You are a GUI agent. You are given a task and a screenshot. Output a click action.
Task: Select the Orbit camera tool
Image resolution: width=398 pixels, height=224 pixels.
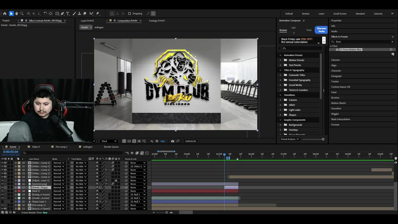(x=28, y=13)
